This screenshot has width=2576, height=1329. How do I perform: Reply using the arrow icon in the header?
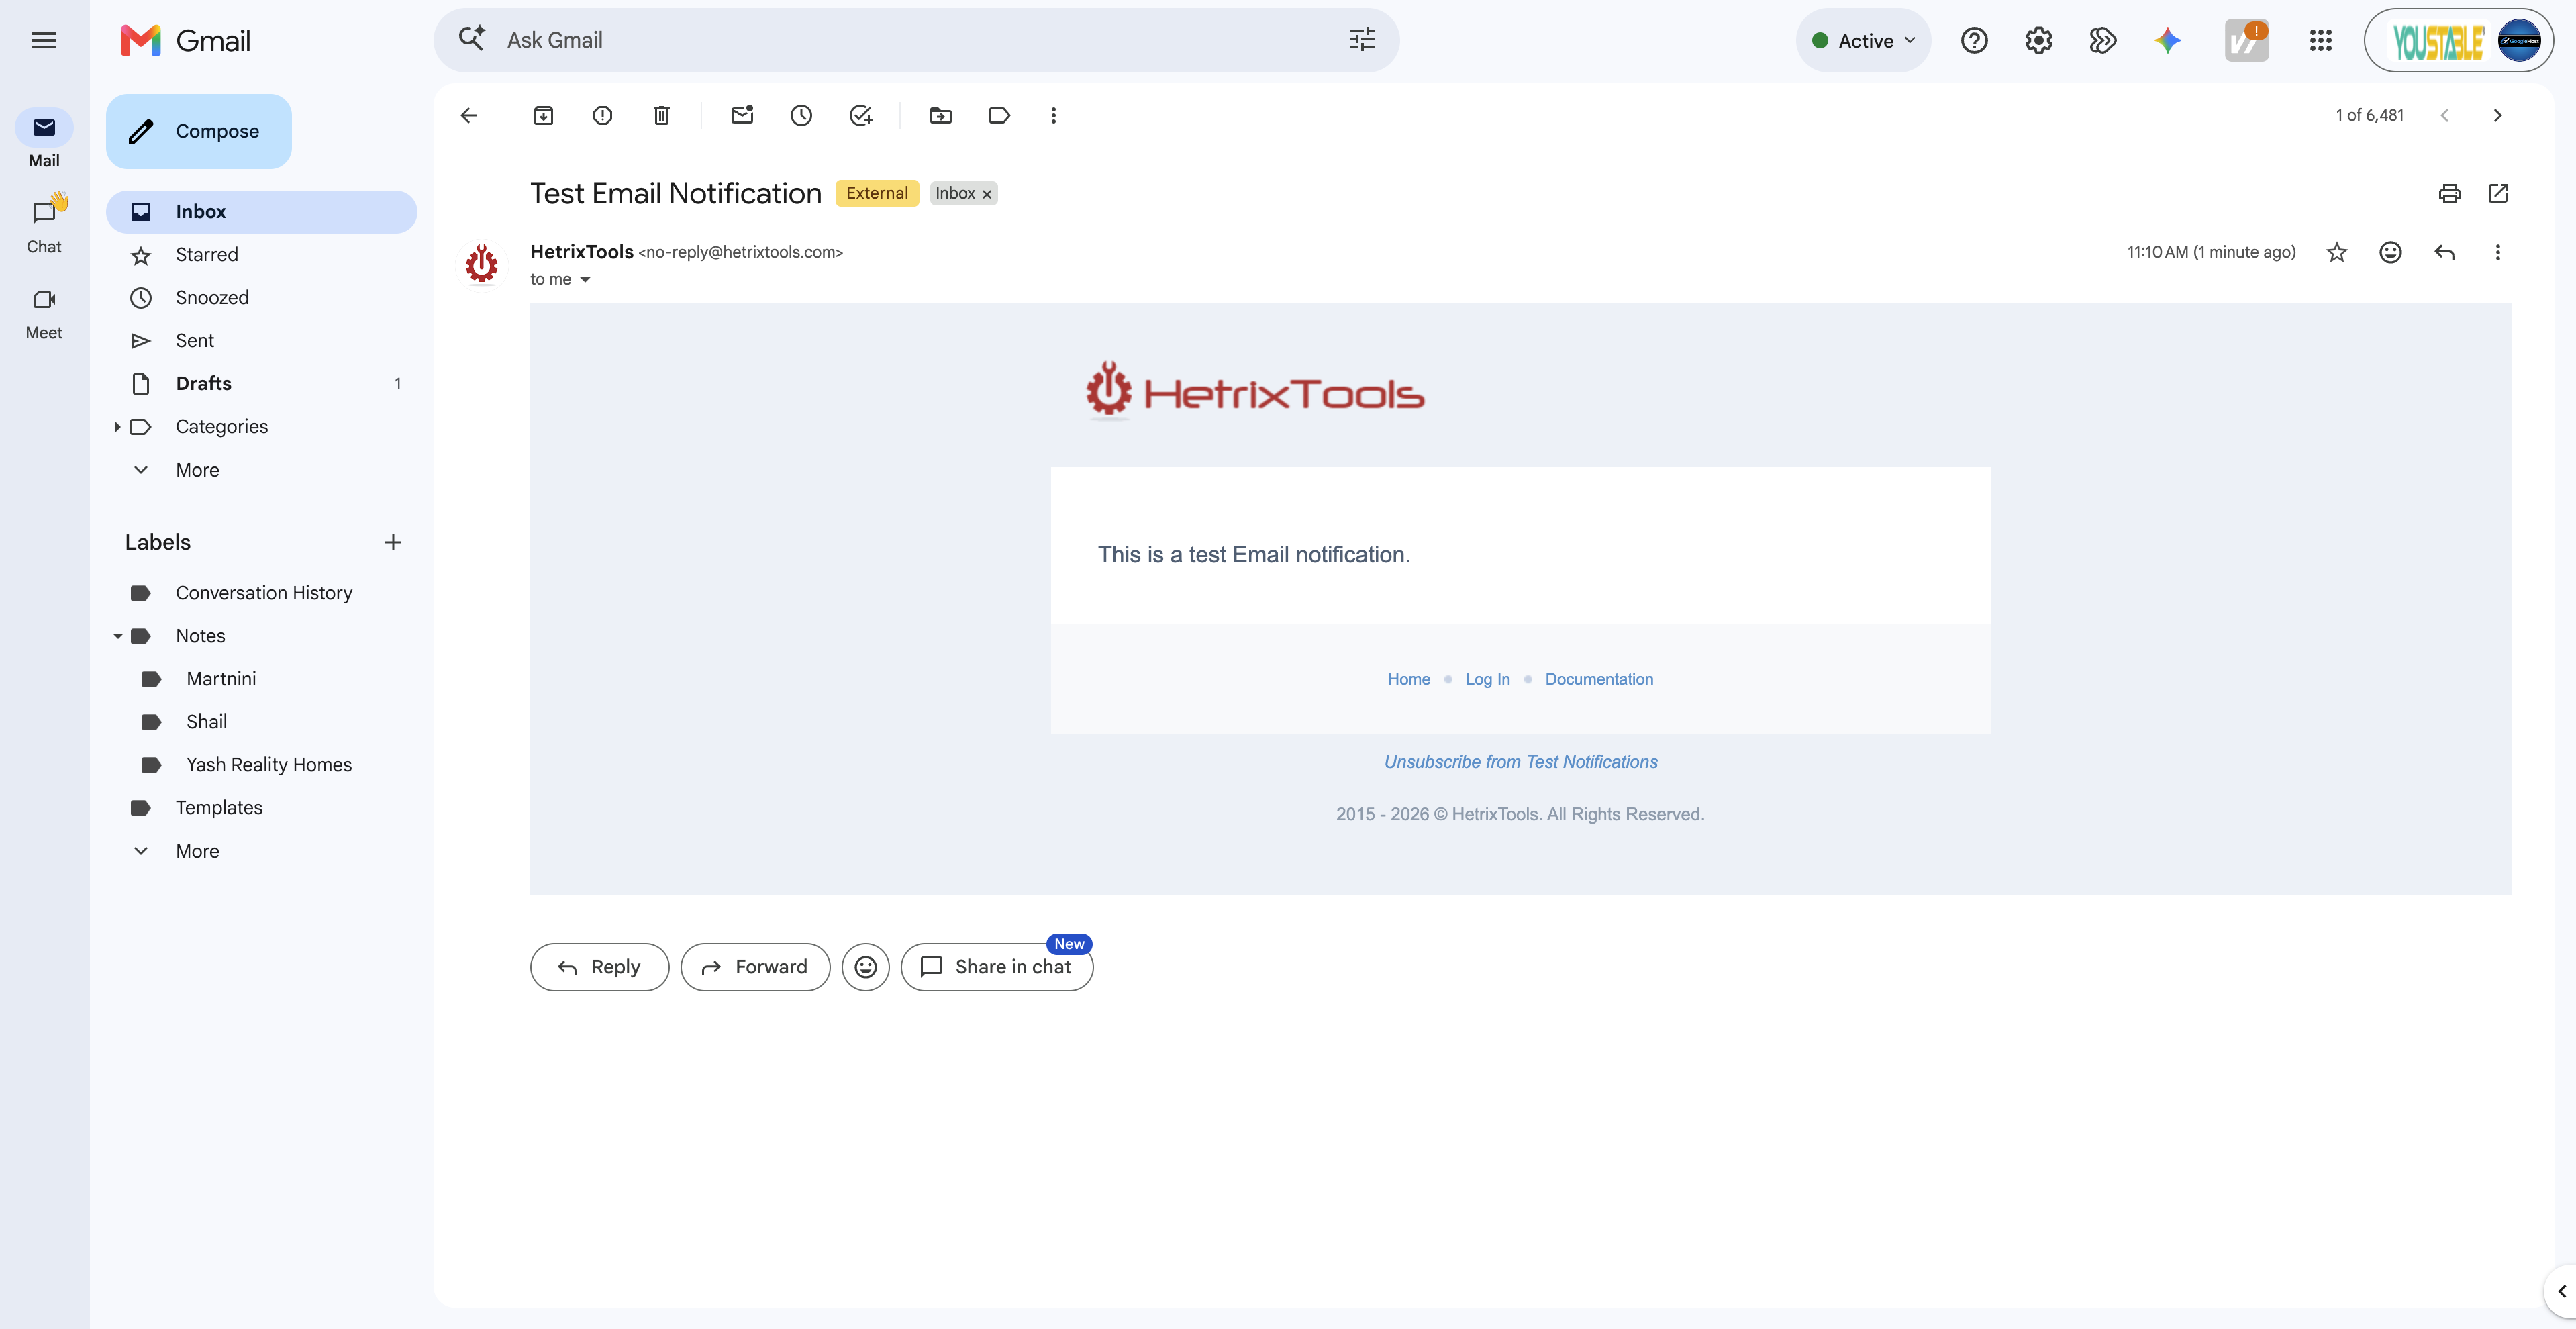coord(2444,252)
